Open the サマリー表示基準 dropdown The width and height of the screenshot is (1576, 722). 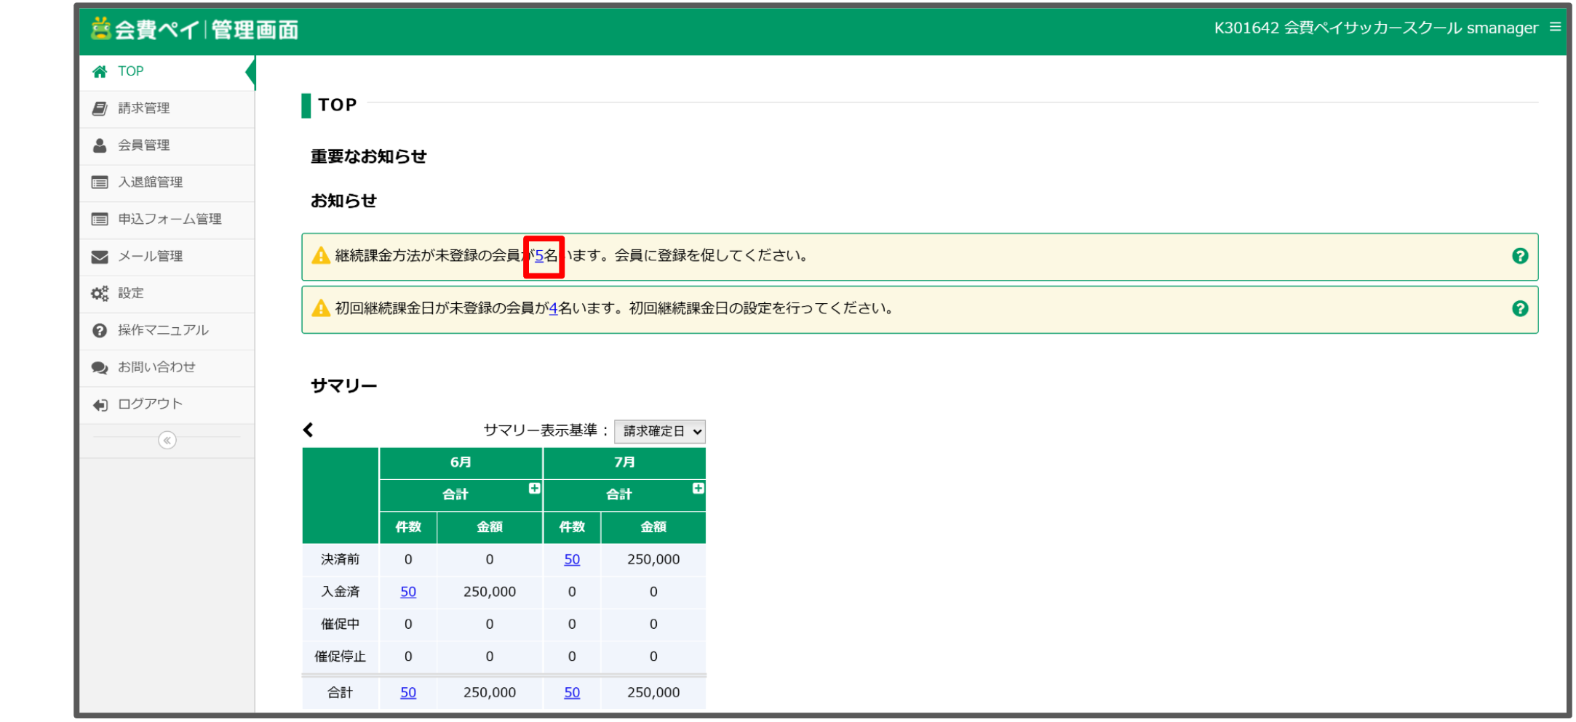click(x=659, y=430)
